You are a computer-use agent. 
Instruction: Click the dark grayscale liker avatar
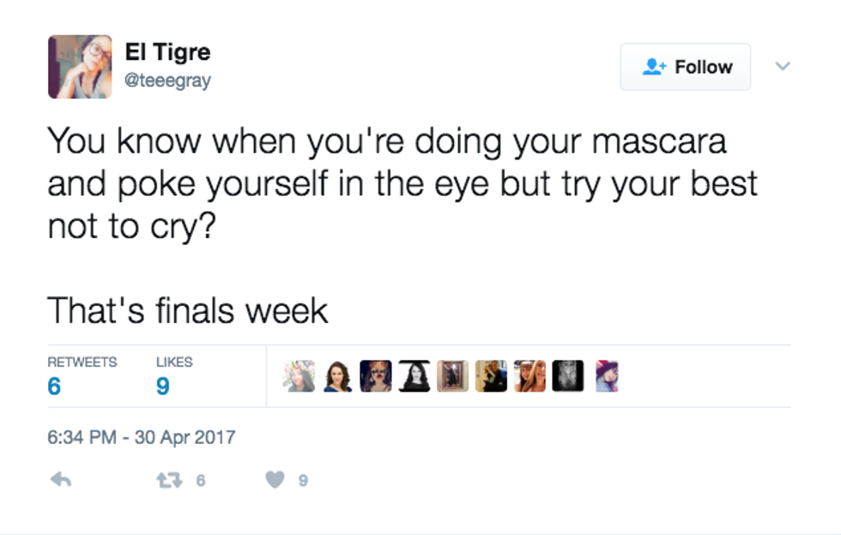tap(567, 376)
